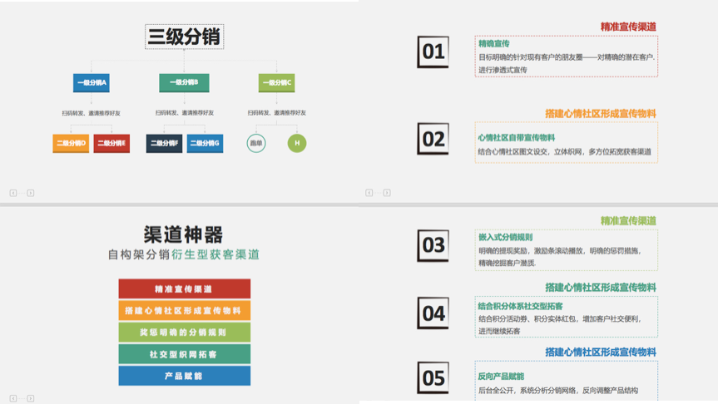718x404 pixels.
Task: Select the 05 number box
Action: pos(433,379)
